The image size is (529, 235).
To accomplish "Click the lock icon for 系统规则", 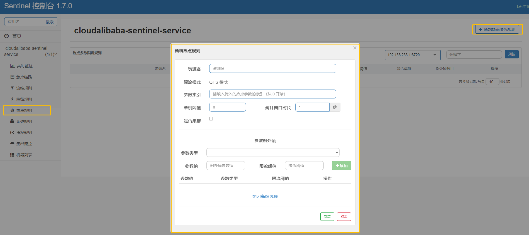I will (12, 121).
